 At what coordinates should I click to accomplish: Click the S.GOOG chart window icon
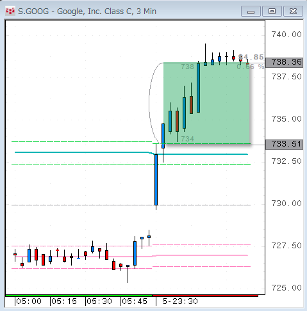pyautogui.click(x=10, y=11)
